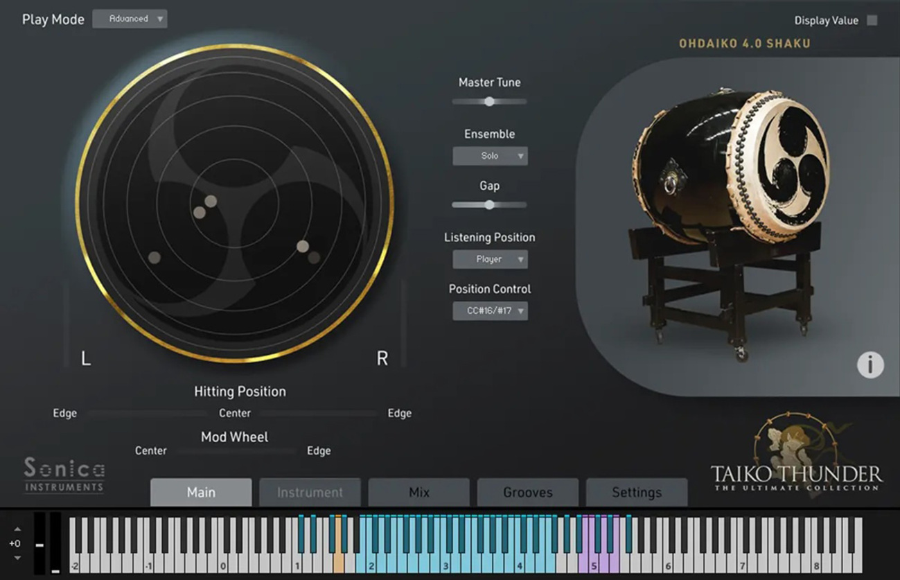Click the Mod Wheel Center-Edge slider
The height and width of the screenshot is (580, 900).
click(x=237, y=450)
